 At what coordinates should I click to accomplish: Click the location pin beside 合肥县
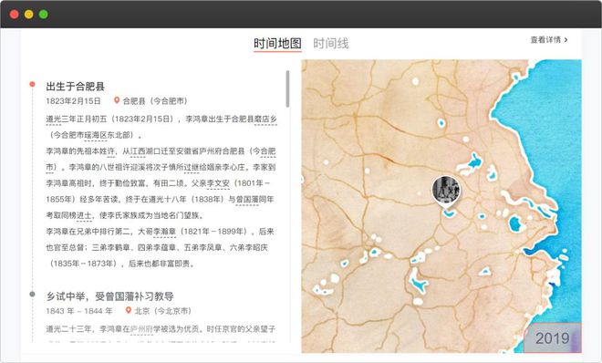(117, 100)
